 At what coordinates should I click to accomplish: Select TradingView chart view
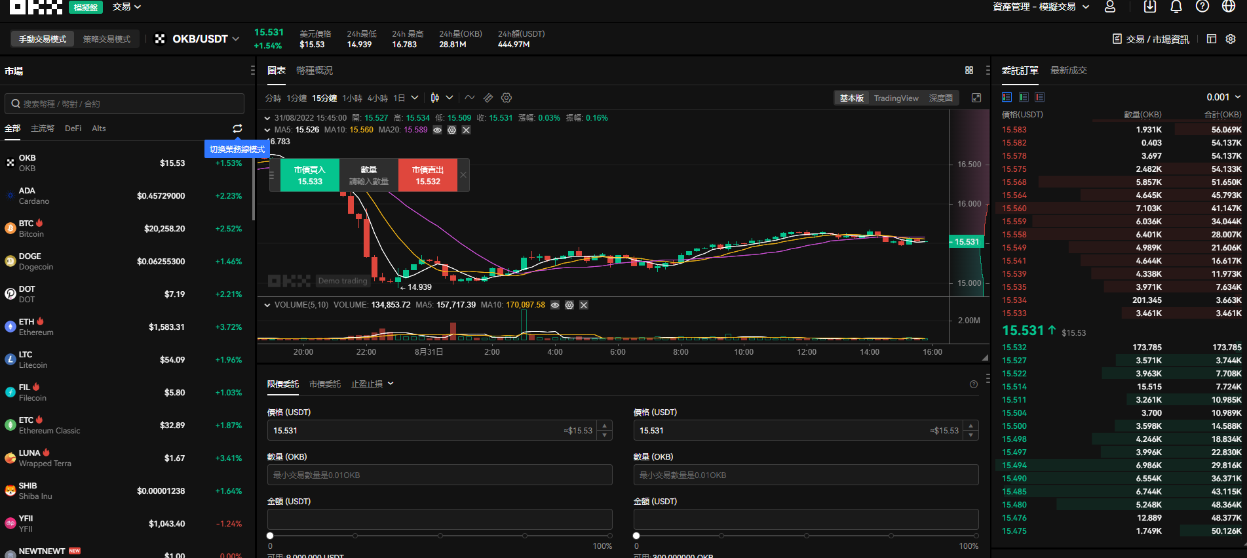[x=896, y=98]
